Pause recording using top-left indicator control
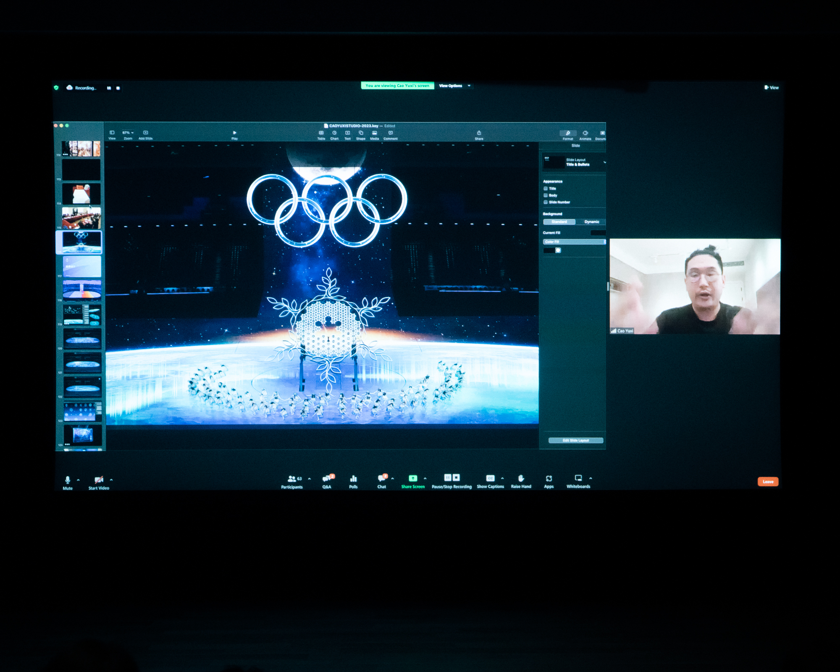The width and height of the screenshot is (840, 672). pyautogui.click(x=109, y=88)
